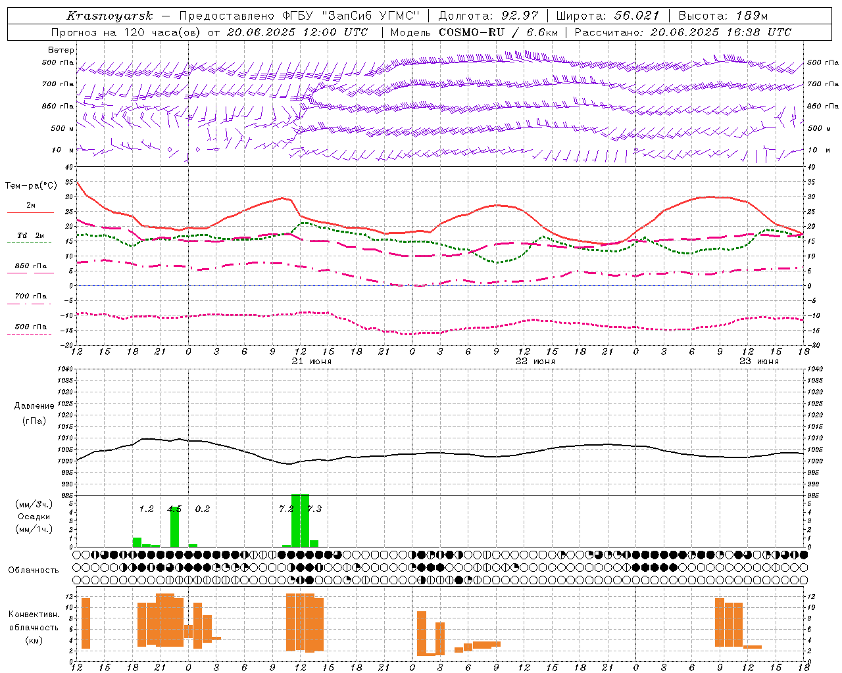Click the dashed line sample under 'Td 2м'

[x=29, y=243]
